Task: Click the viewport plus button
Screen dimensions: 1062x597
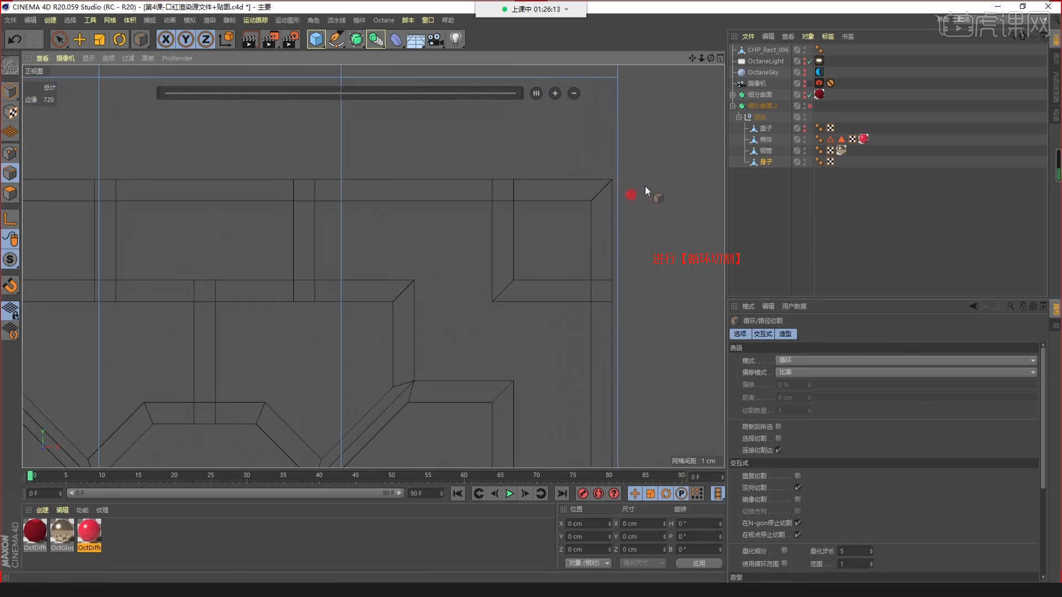Action: coord(555,93)
